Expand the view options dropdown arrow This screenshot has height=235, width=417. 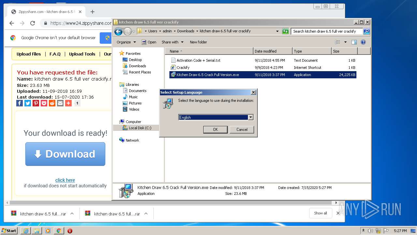pos(345,42)
